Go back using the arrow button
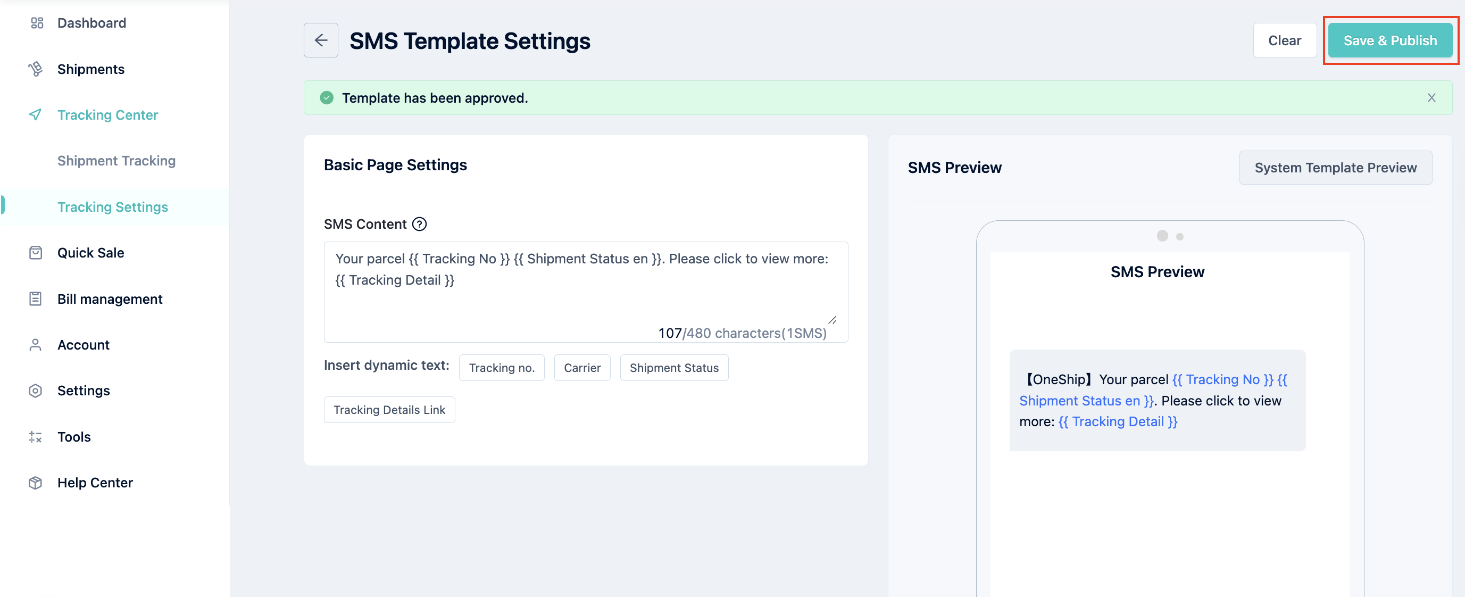Viewport: 1465px width, 597px height. coord(321,40)
